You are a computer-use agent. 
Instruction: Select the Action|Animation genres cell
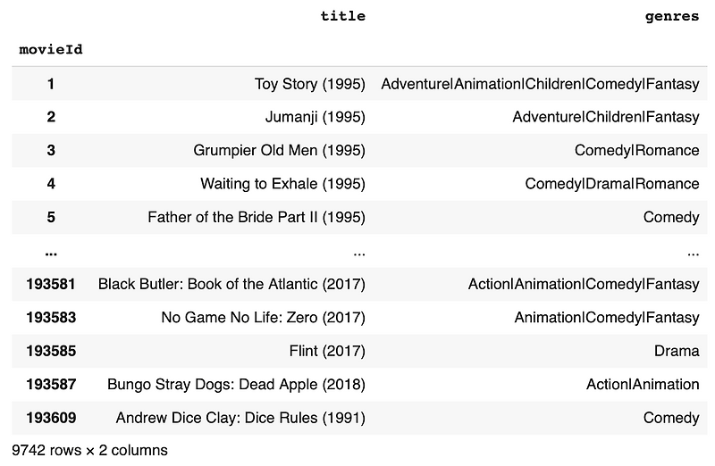643,385
